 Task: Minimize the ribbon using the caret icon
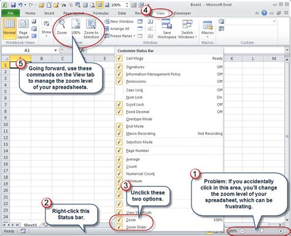257,13
